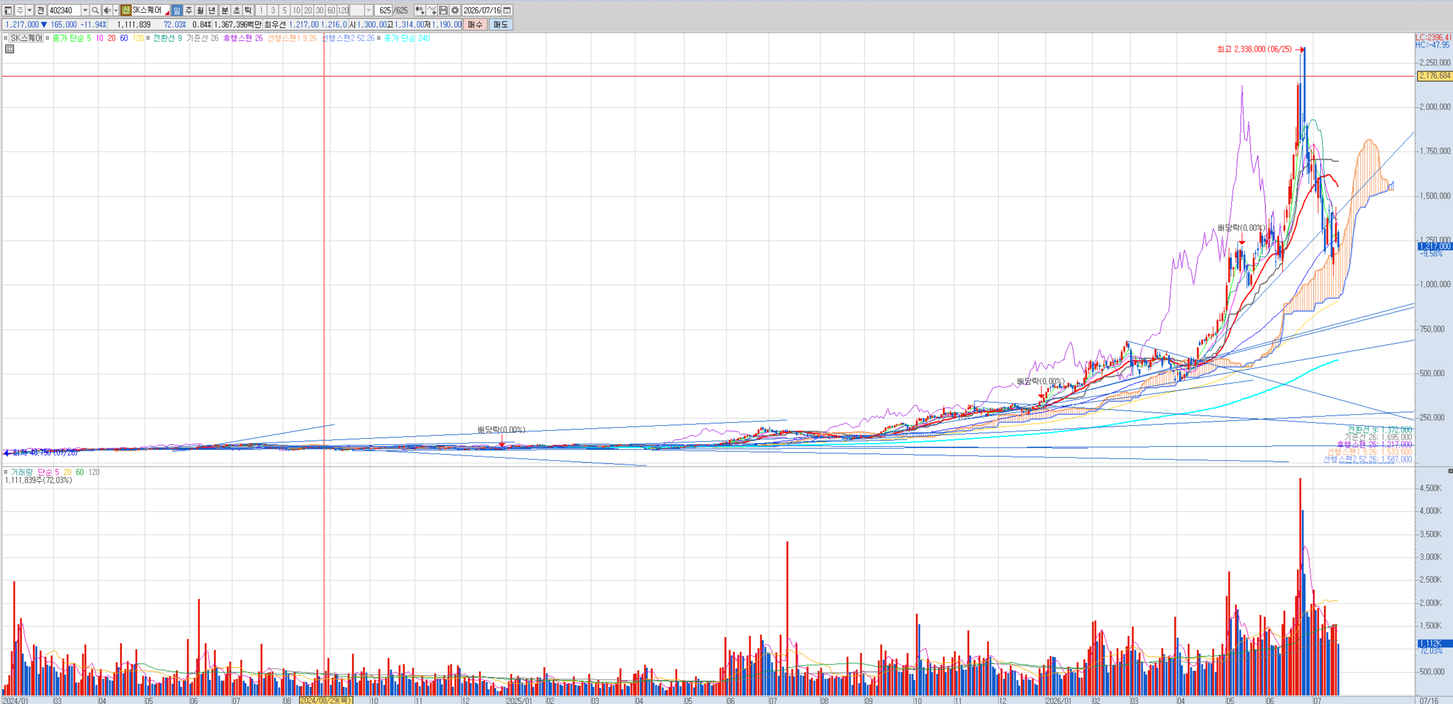
Task: Click the green 신 badge icon
Action: tap(126, 10)
